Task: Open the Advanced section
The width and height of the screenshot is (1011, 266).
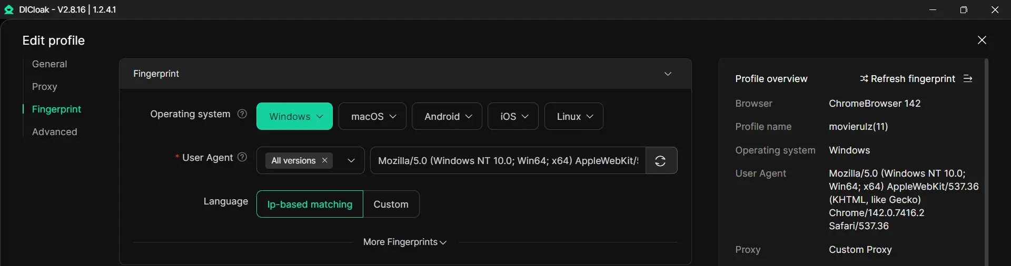Action: point(54,131)
